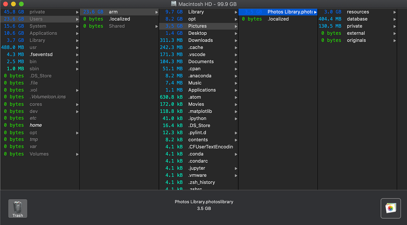Viewport: 407px width, 225px height.
Task: Select the etc entry
Action: [x=40, y=118]
